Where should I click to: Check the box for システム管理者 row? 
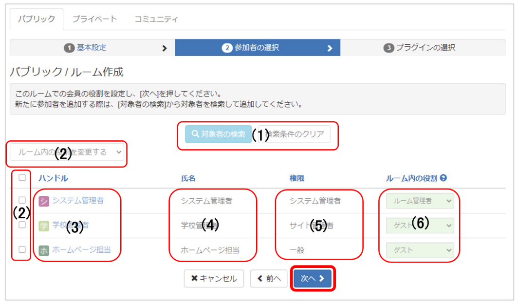tap(22, 200)
